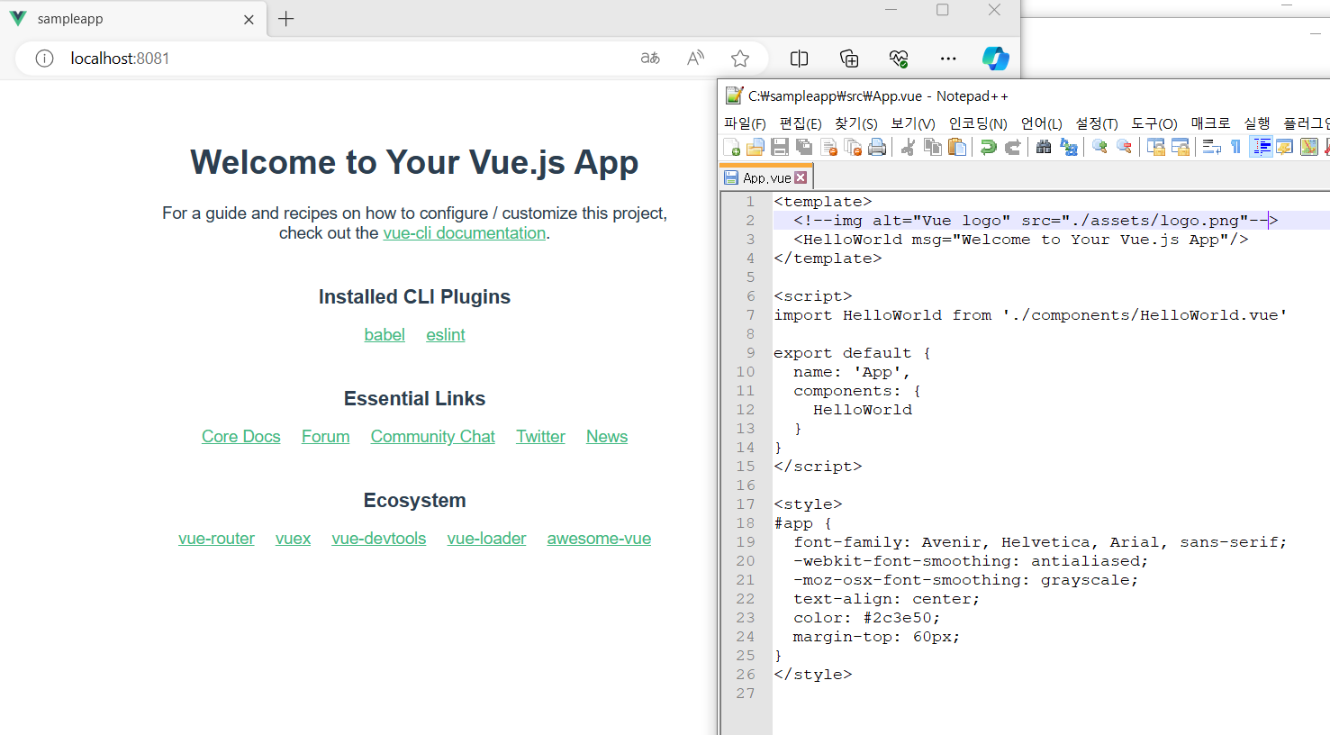Click the site information icon in address bar
The image size is (1330, 735).
(44, 59)
